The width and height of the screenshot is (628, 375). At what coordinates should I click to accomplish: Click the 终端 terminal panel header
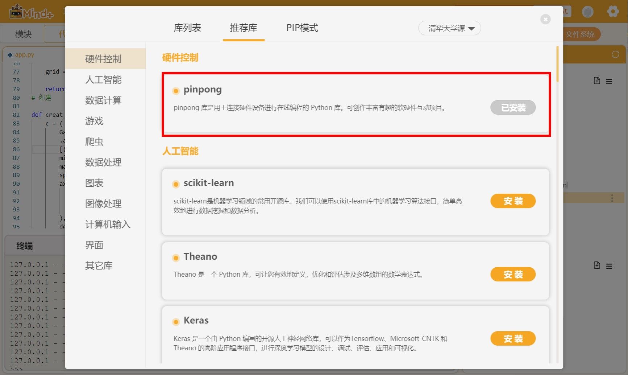pyautogui.click(x=25, y=246)
